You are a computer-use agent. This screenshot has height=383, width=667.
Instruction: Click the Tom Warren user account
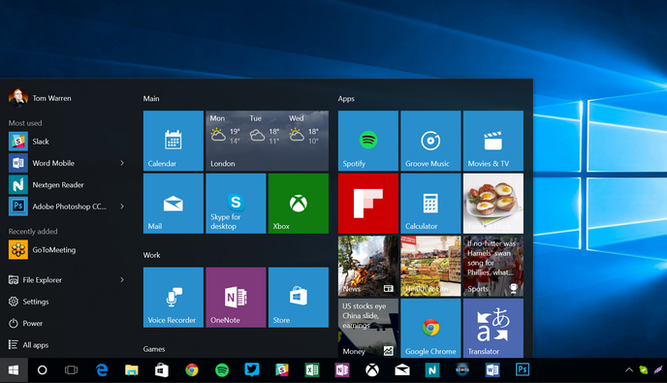41,98
